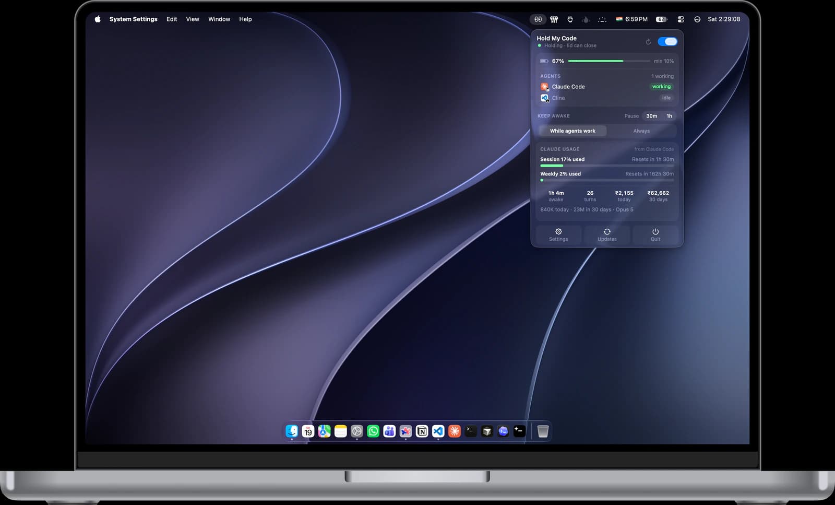Open Finder from the Dock

[x=292, y=431]
